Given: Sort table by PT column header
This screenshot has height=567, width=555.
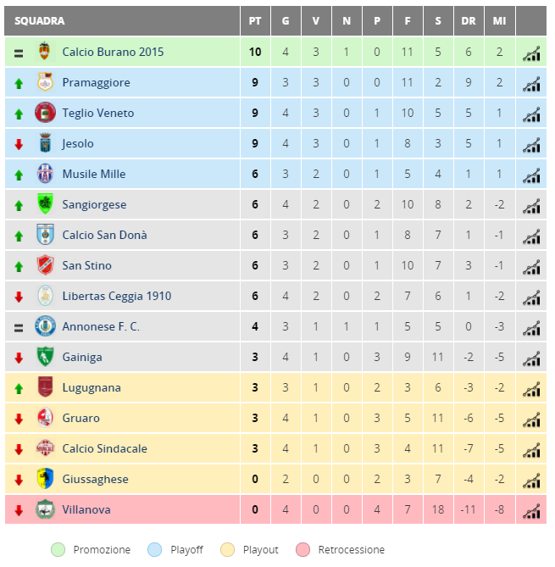Looking at the screenshot, I should (x=255, y=21).
